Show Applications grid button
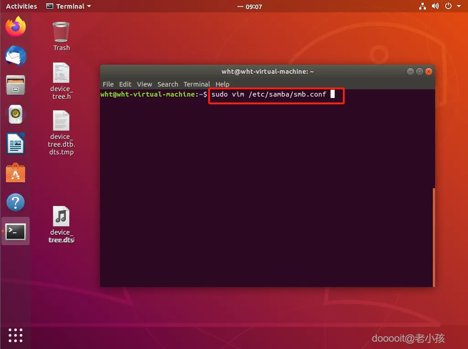Screen dimensions: 468x349 [16, 335]
